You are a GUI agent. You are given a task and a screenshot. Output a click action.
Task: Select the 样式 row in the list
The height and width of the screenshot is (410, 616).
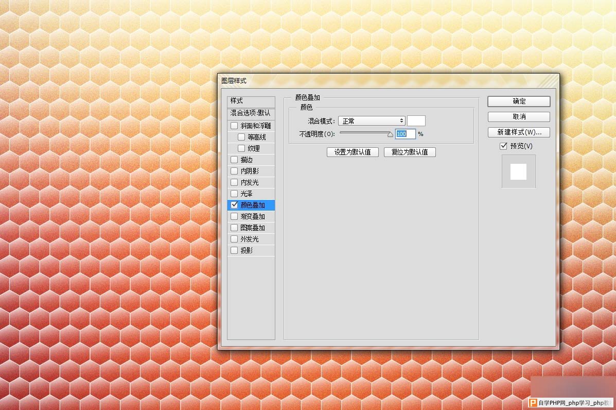point(251,101)
